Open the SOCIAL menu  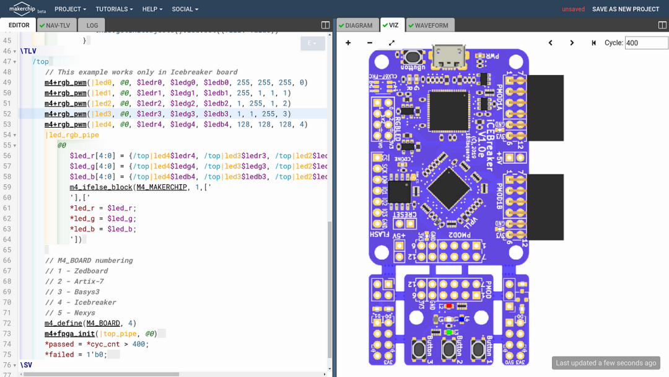click(185, 9)
